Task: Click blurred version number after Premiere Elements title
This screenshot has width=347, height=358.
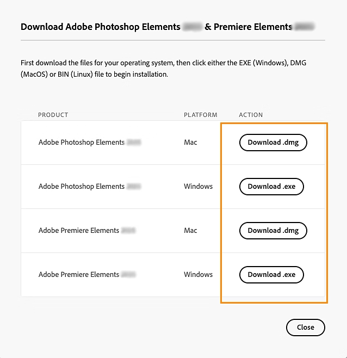Action: [305, 27]
